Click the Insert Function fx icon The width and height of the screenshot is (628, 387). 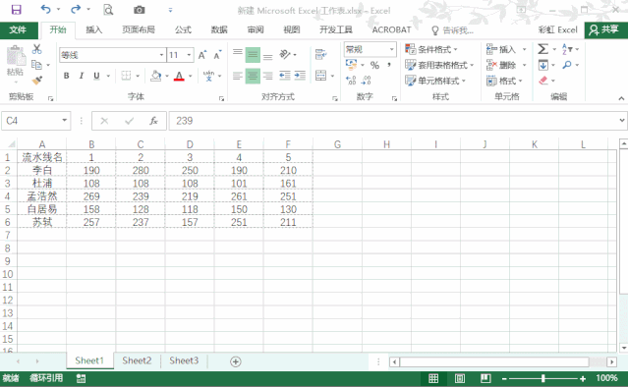pyautogui.click(x=153, y=121)
